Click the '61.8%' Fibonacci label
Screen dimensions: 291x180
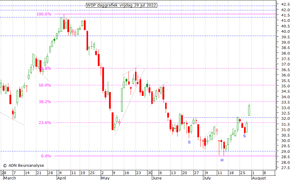click(45, 68)
